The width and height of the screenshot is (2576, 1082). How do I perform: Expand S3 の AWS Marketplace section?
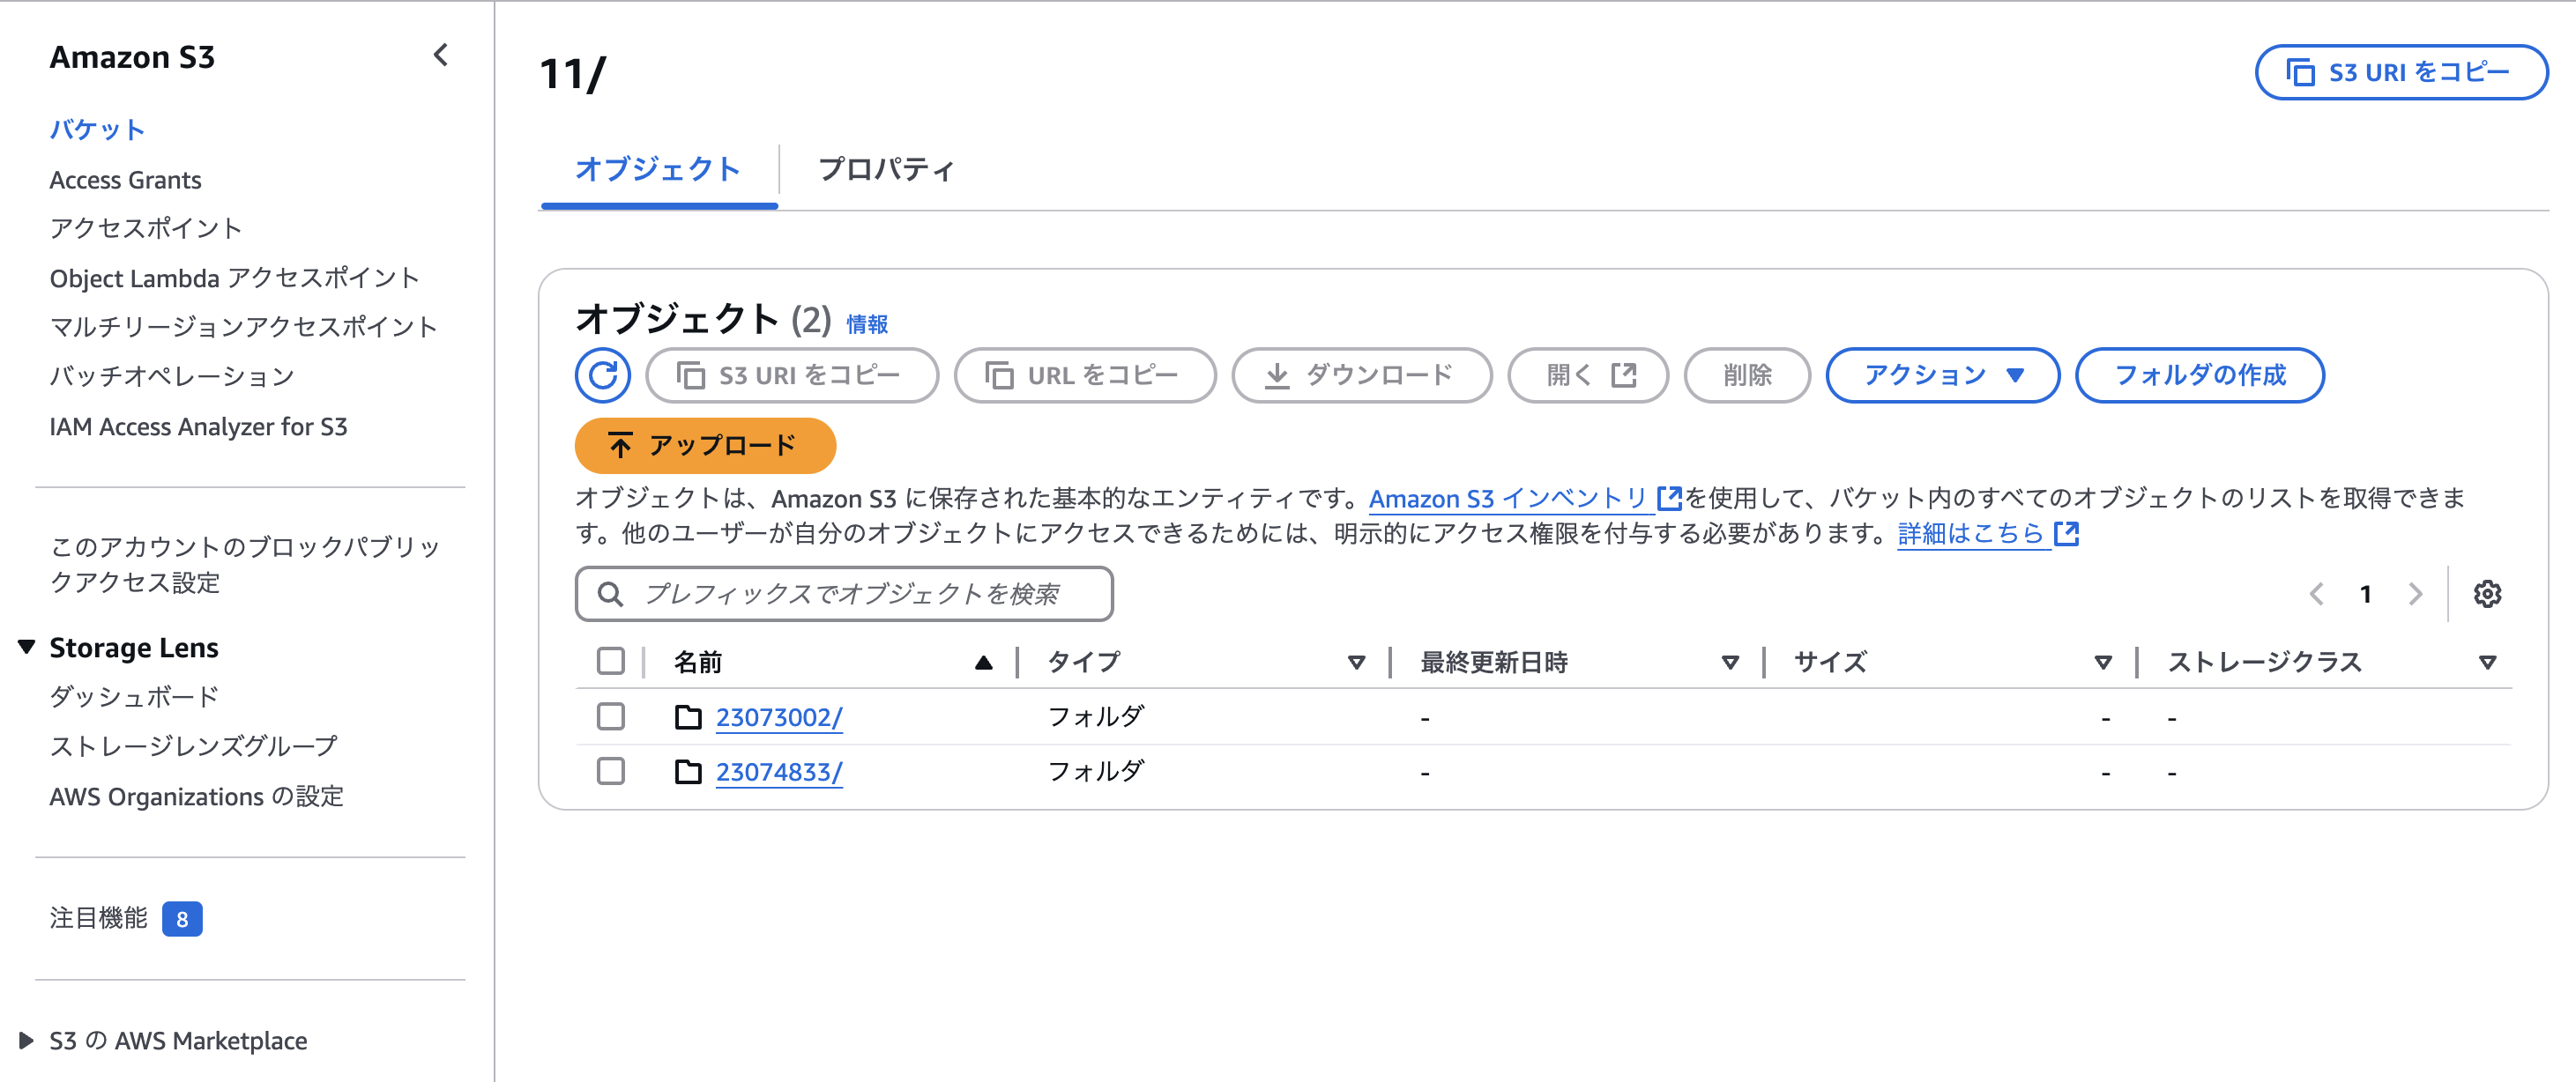click(x=27, y=1040)
